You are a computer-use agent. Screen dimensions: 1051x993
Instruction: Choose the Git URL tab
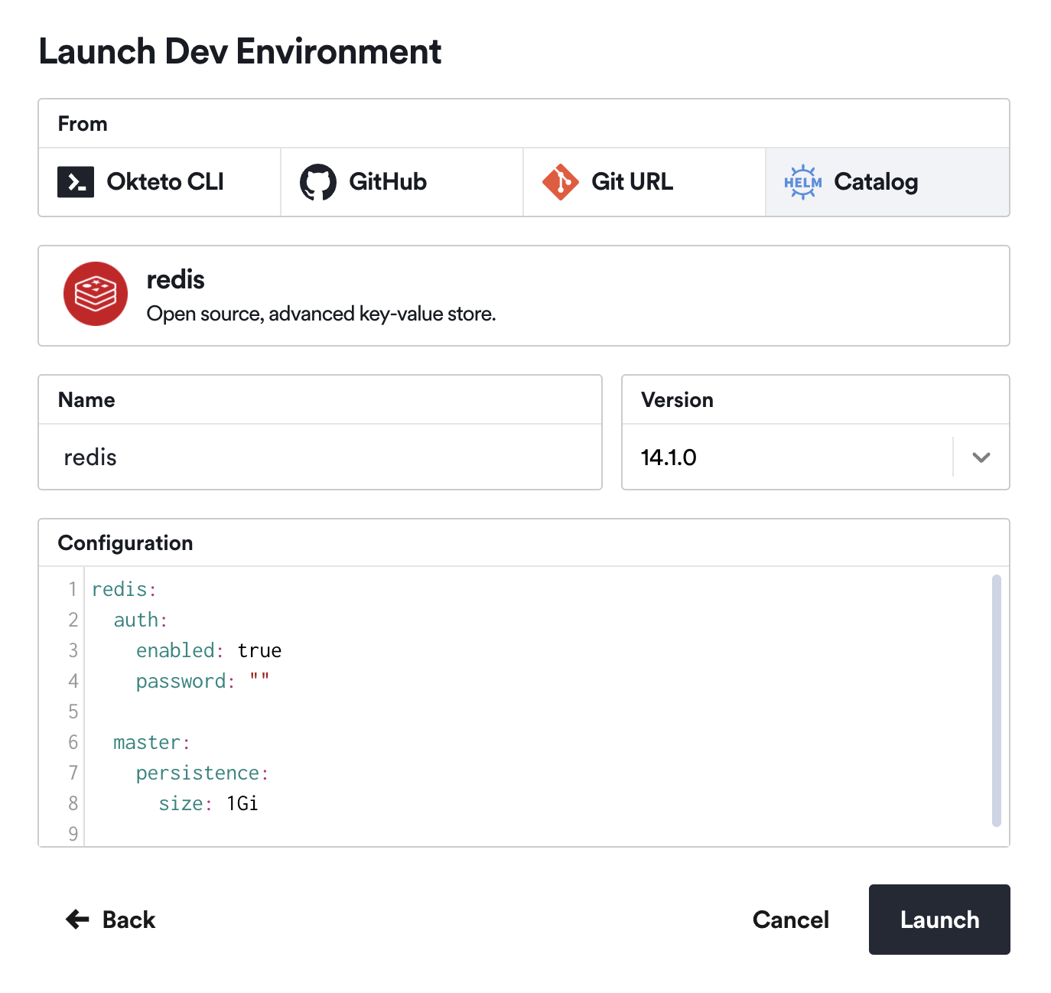point(645,182)
